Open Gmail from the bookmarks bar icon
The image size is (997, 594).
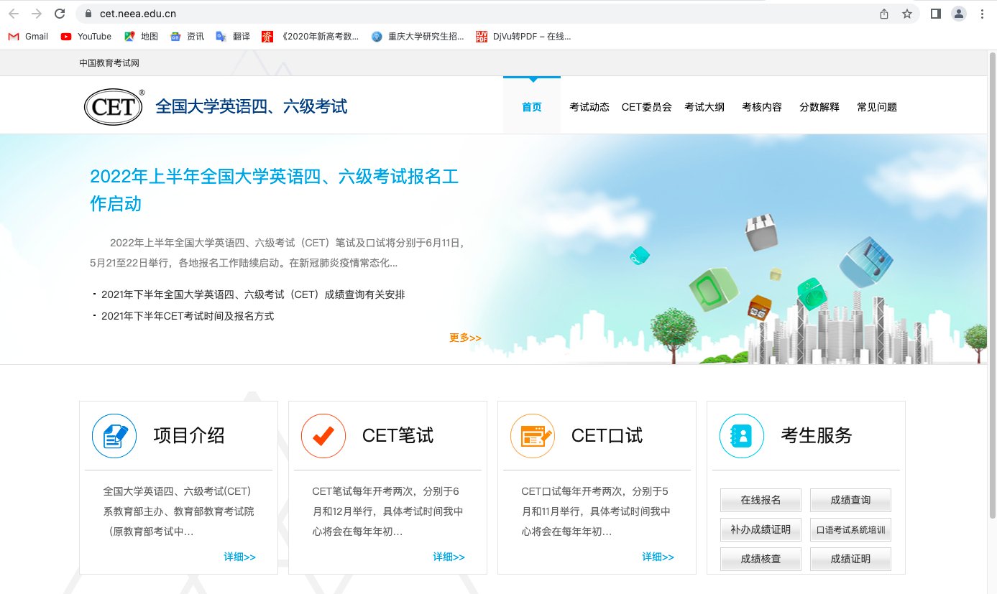[12, 36]
